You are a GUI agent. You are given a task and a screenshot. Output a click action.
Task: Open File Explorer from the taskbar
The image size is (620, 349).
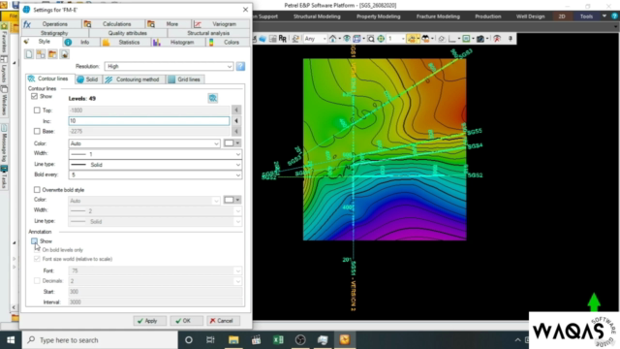(233, 340)
